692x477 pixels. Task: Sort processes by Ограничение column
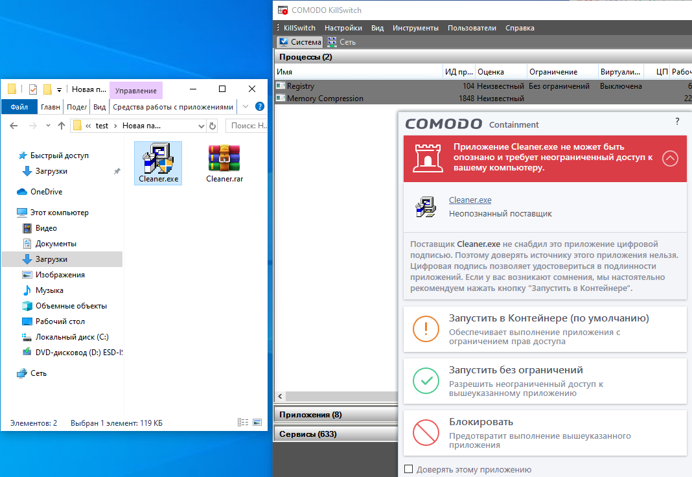tap(562, 71)
